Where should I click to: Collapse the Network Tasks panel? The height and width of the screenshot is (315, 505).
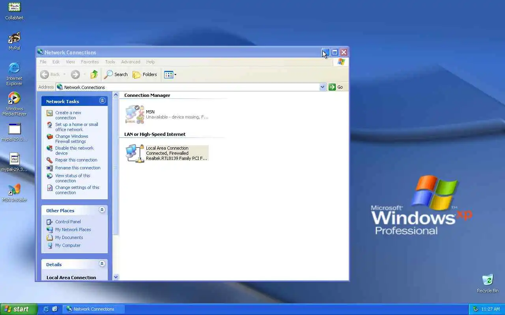102,101
